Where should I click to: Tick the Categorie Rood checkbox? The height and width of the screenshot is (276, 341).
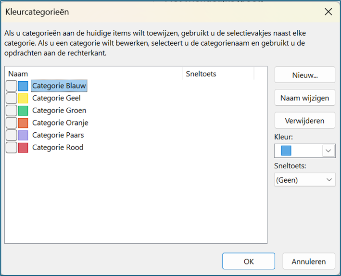pos(11,148)
